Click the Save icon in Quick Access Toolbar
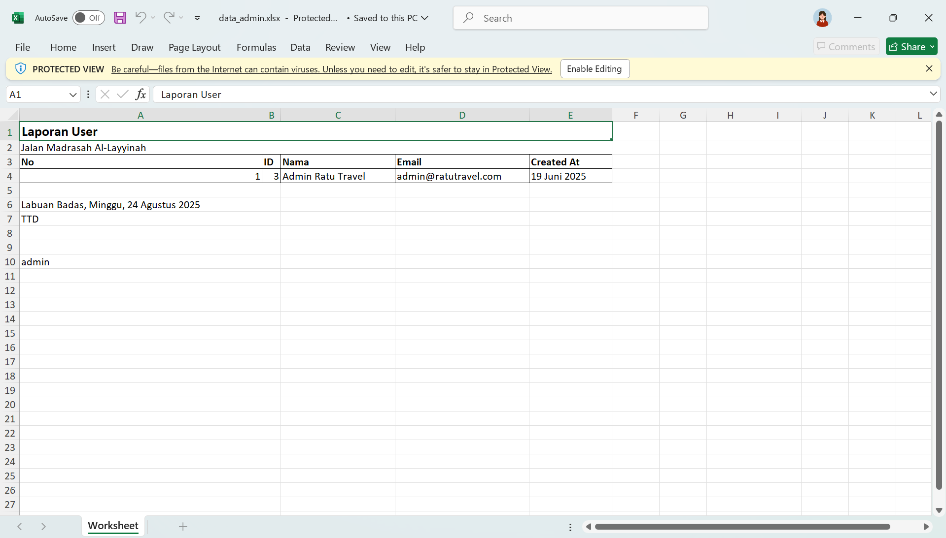The image size is (946, 538). (119, 18)
